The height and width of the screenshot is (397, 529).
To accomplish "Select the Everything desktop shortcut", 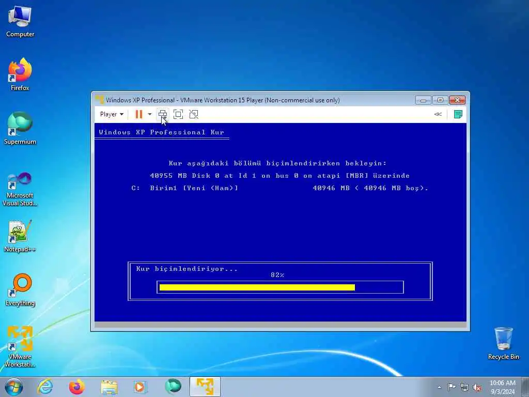I will point(20,289).
